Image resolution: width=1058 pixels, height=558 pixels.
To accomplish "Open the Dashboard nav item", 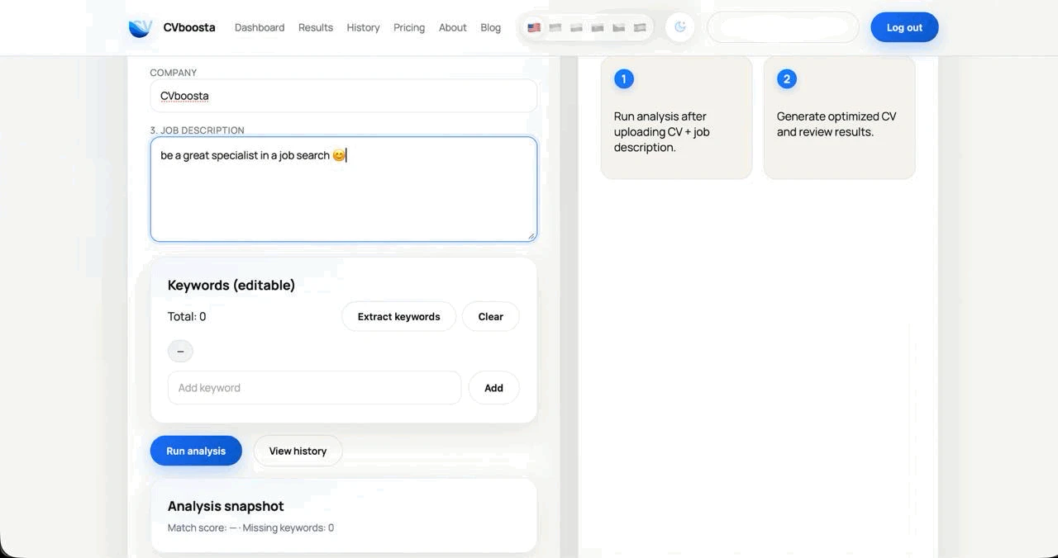I will click(x=260, y=27).
